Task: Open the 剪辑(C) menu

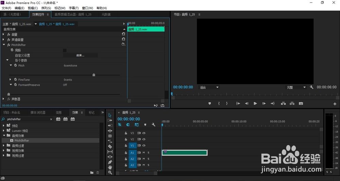Action: [33, 8]
